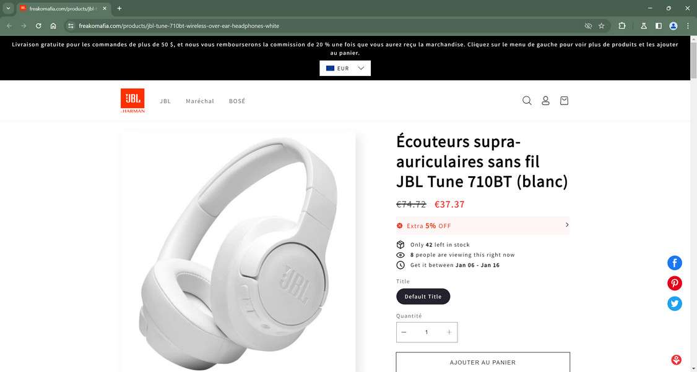Bookmark this page with star icon
This screenshot has height=372, width=697.
(602, 26)
